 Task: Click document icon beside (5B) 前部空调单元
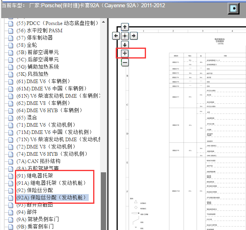click(10, 52)
